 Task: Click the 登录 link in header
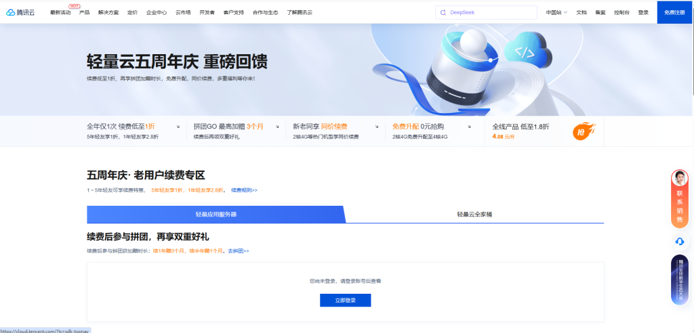pos(643,12)
